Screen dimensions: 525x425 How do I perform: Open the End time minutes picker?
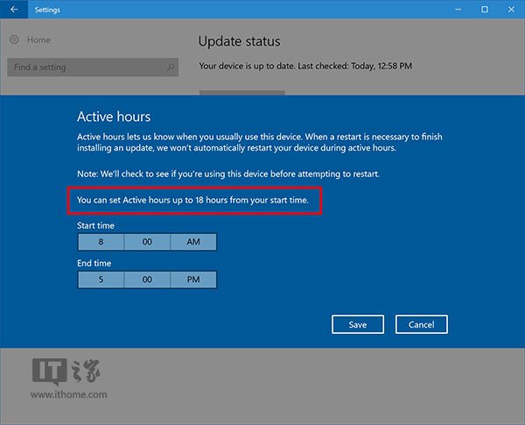click(x=147, y=280)
